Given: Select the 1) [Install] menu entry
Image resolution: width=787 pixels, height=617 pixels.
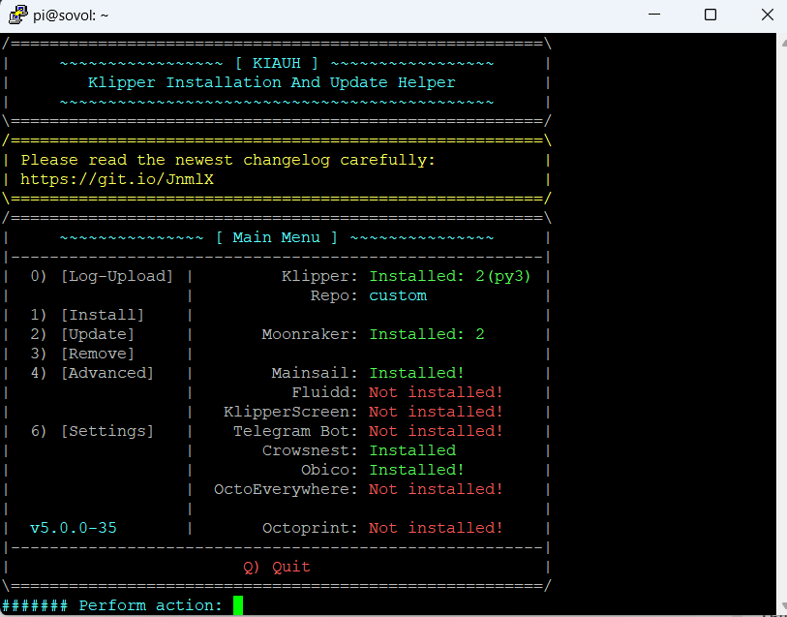Looking at the screenshot, I should point(87,315).
